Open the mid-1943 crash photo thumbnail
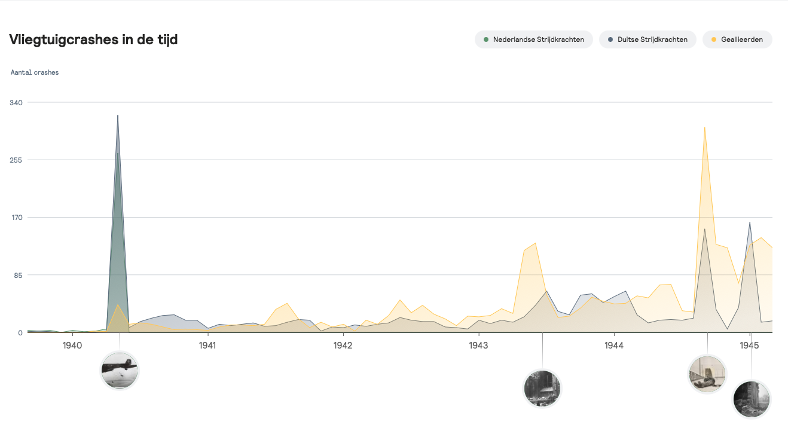 [542, 389]
